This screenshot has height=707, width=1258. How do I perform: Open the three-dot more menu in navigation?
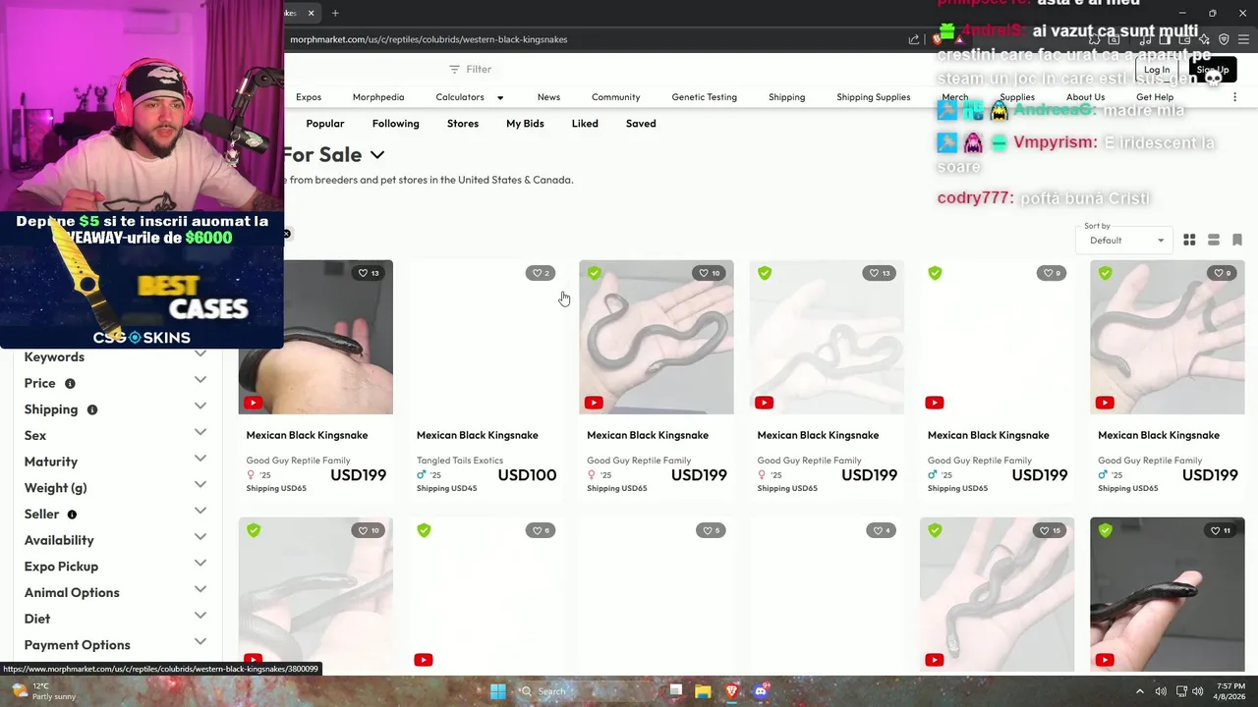tap(1234, 97)
